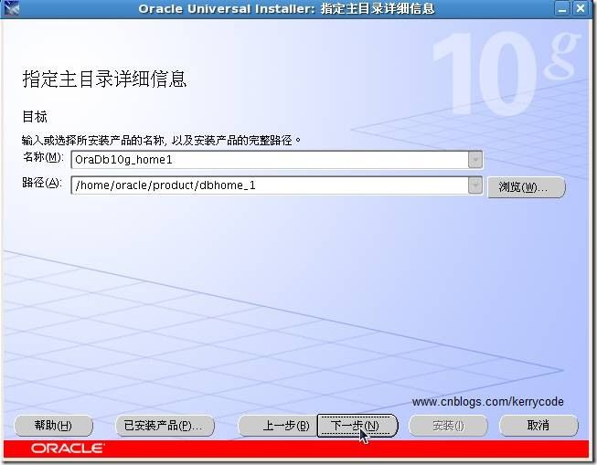Click the installer window icon in title bar
The height and width of the screenshot is (465, 597).
coord(11,8)
